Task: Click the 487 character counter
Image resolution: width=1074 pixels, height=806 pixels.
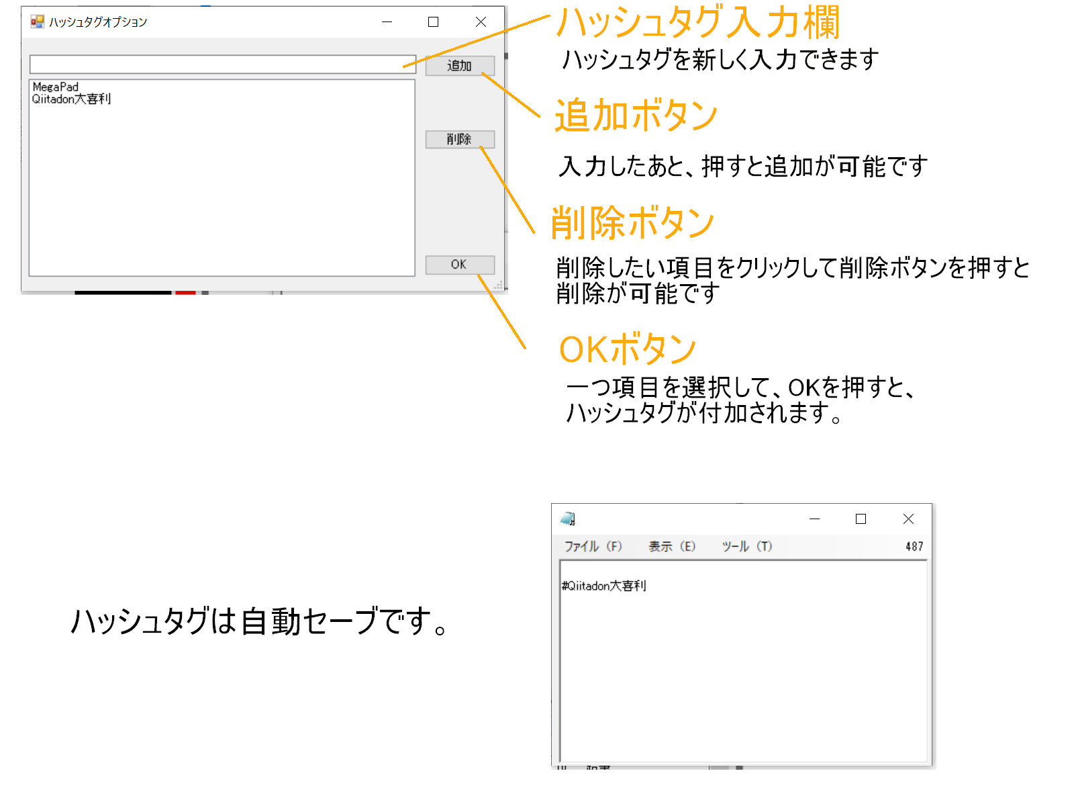Action: pos(914,547)
